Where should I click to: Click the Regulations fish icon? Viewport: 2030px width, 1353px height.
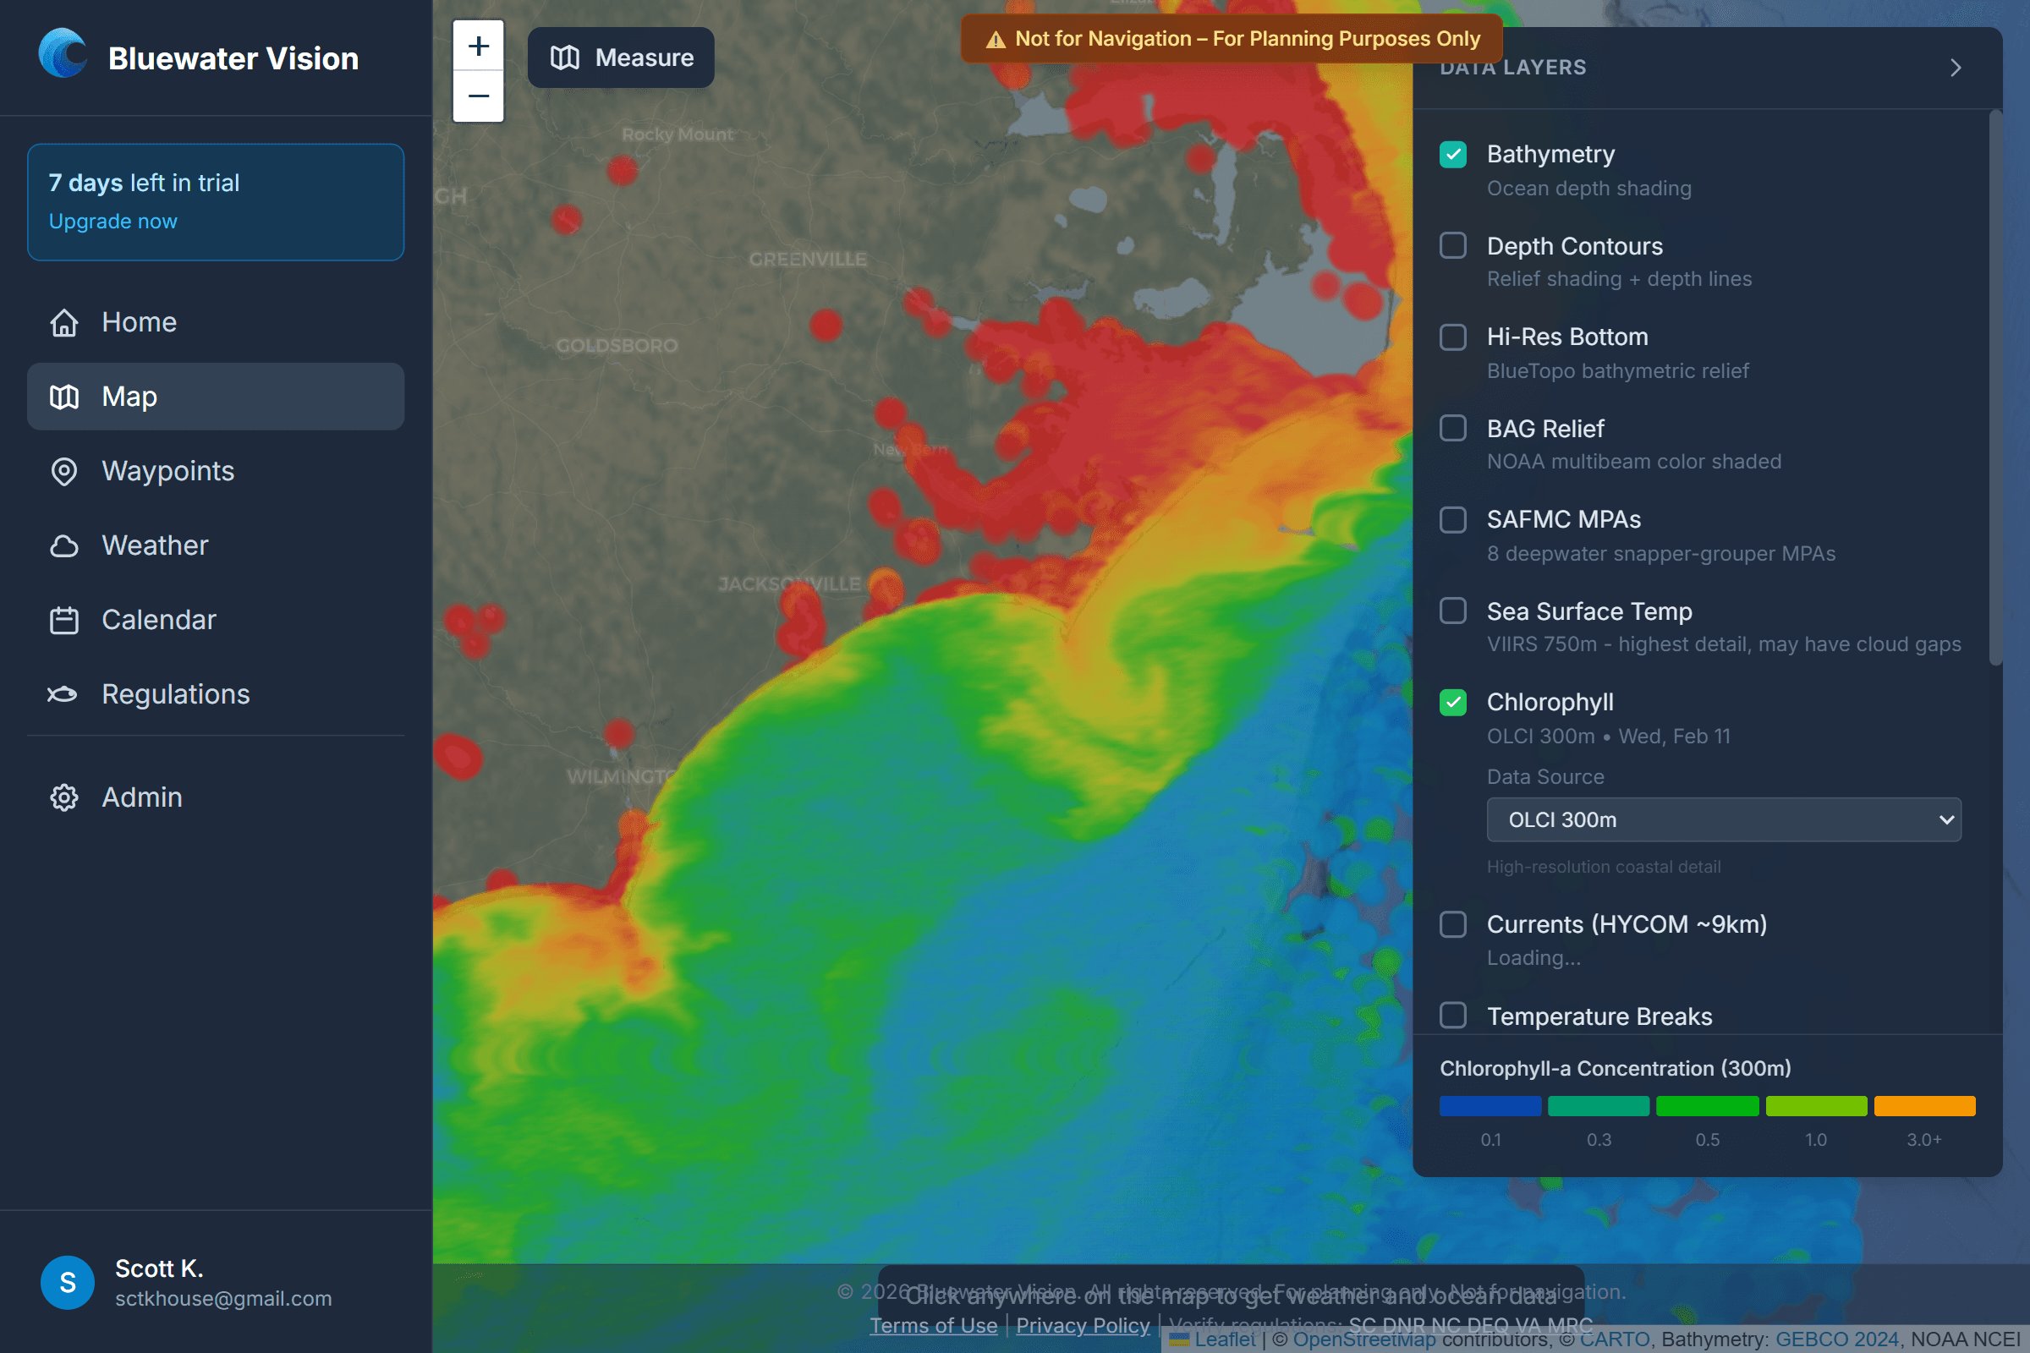pos(63,693)
